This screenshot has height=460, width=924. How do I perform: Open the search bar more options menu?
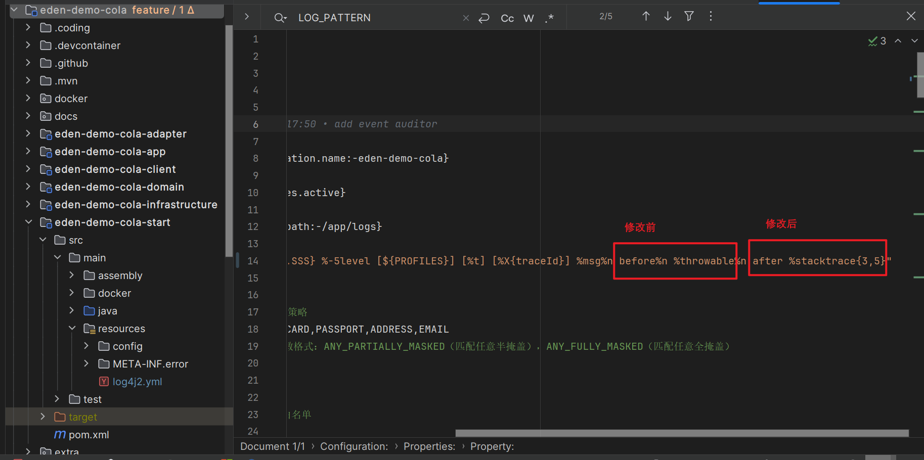[711, 17]
